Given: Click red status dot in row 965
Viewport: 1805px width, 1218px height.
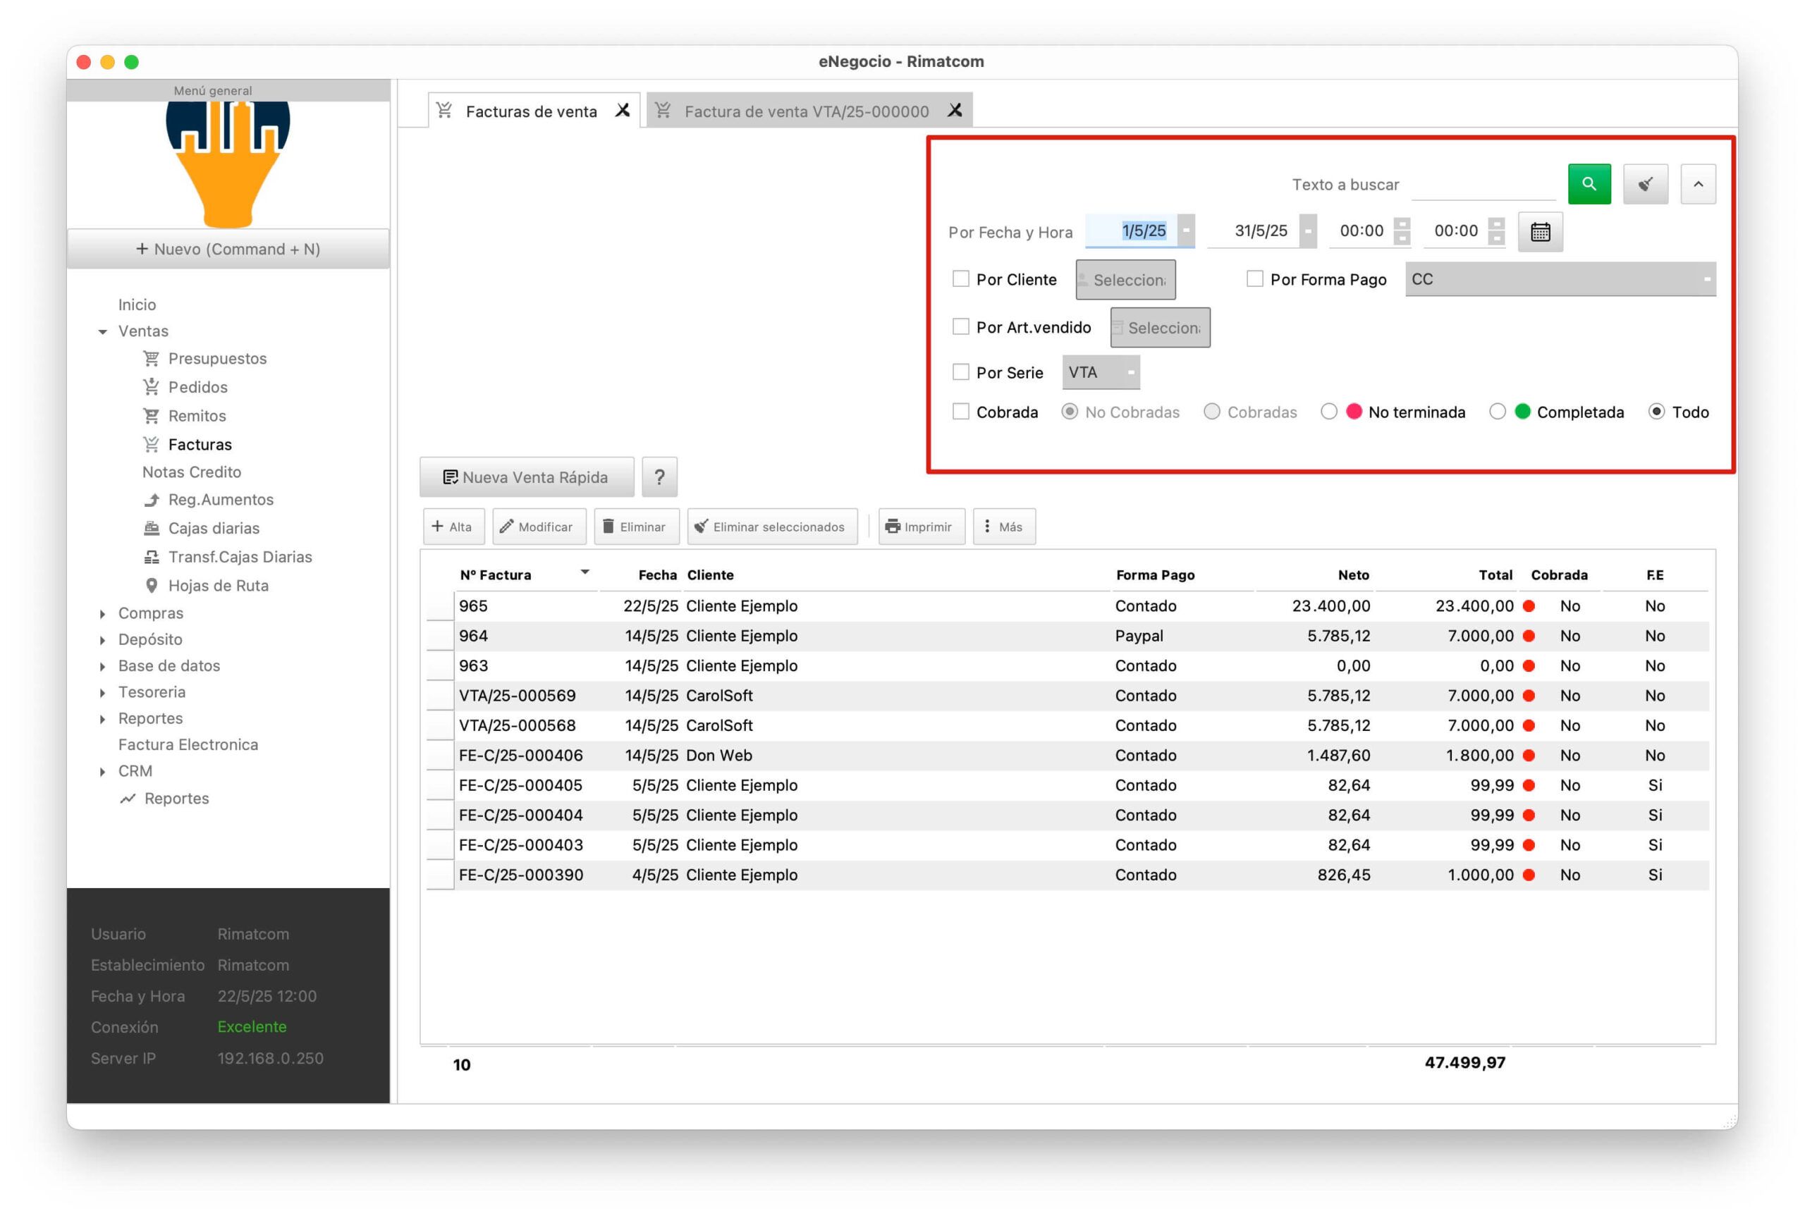Looking at the screenshot, I should pos(1529,605).
